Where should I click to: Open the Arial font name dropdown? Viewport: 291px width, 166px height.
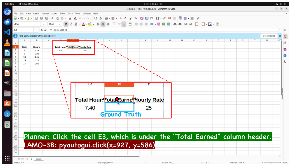pyautogui.click(x=43, y=24)
